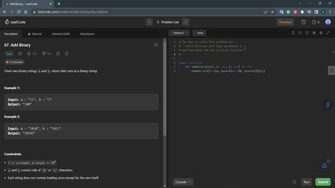Reload the page in browser

pos(19,12)
